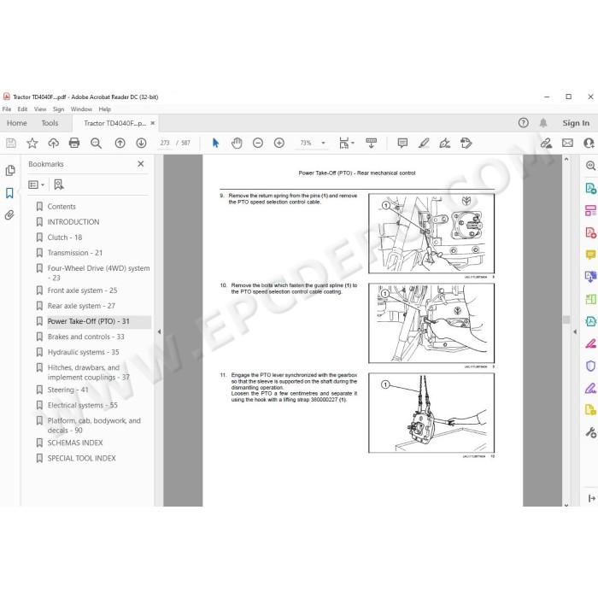
Task: Click the share link icon
Action: (x=546, y=143)
